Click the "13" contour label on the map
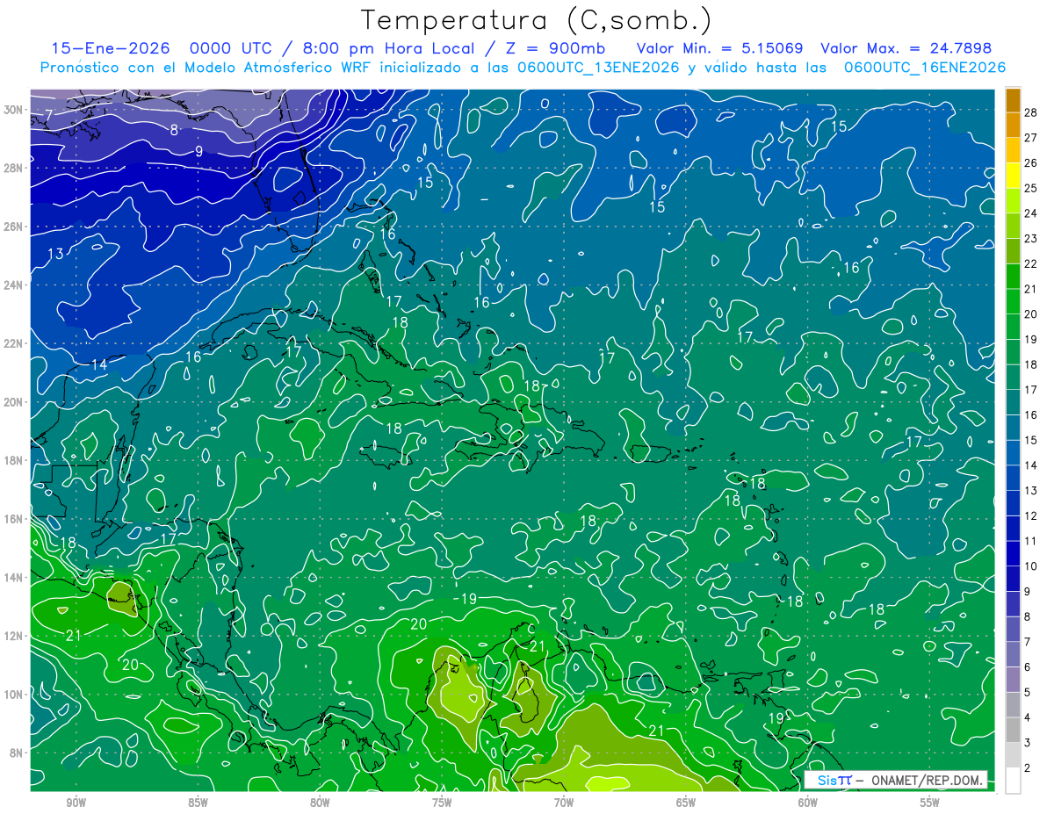Viewport: 1054px width, 814px height. (55, 254)
